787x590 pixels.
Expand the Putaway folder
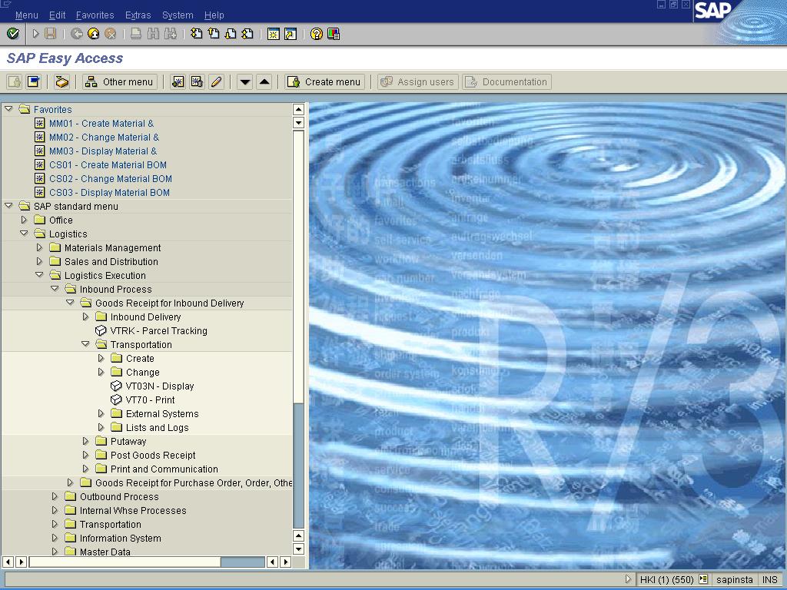click(x=85, y=442)
